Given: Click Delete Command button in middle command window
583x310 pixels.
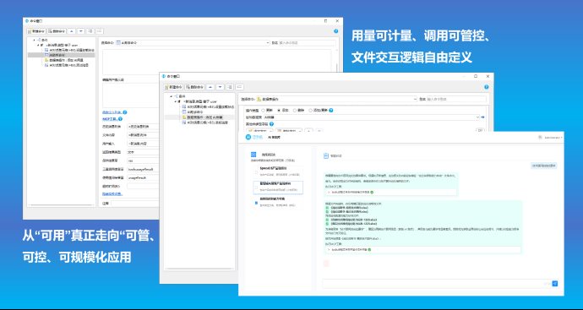Looking at the screenshot, I should [x=195, y=87].
